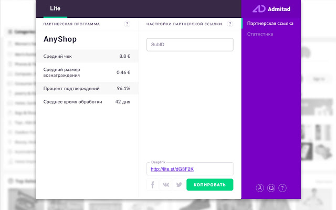336x210 pixels.
Task: Select Процент подтверждений row label
Action: click(71, 89)
